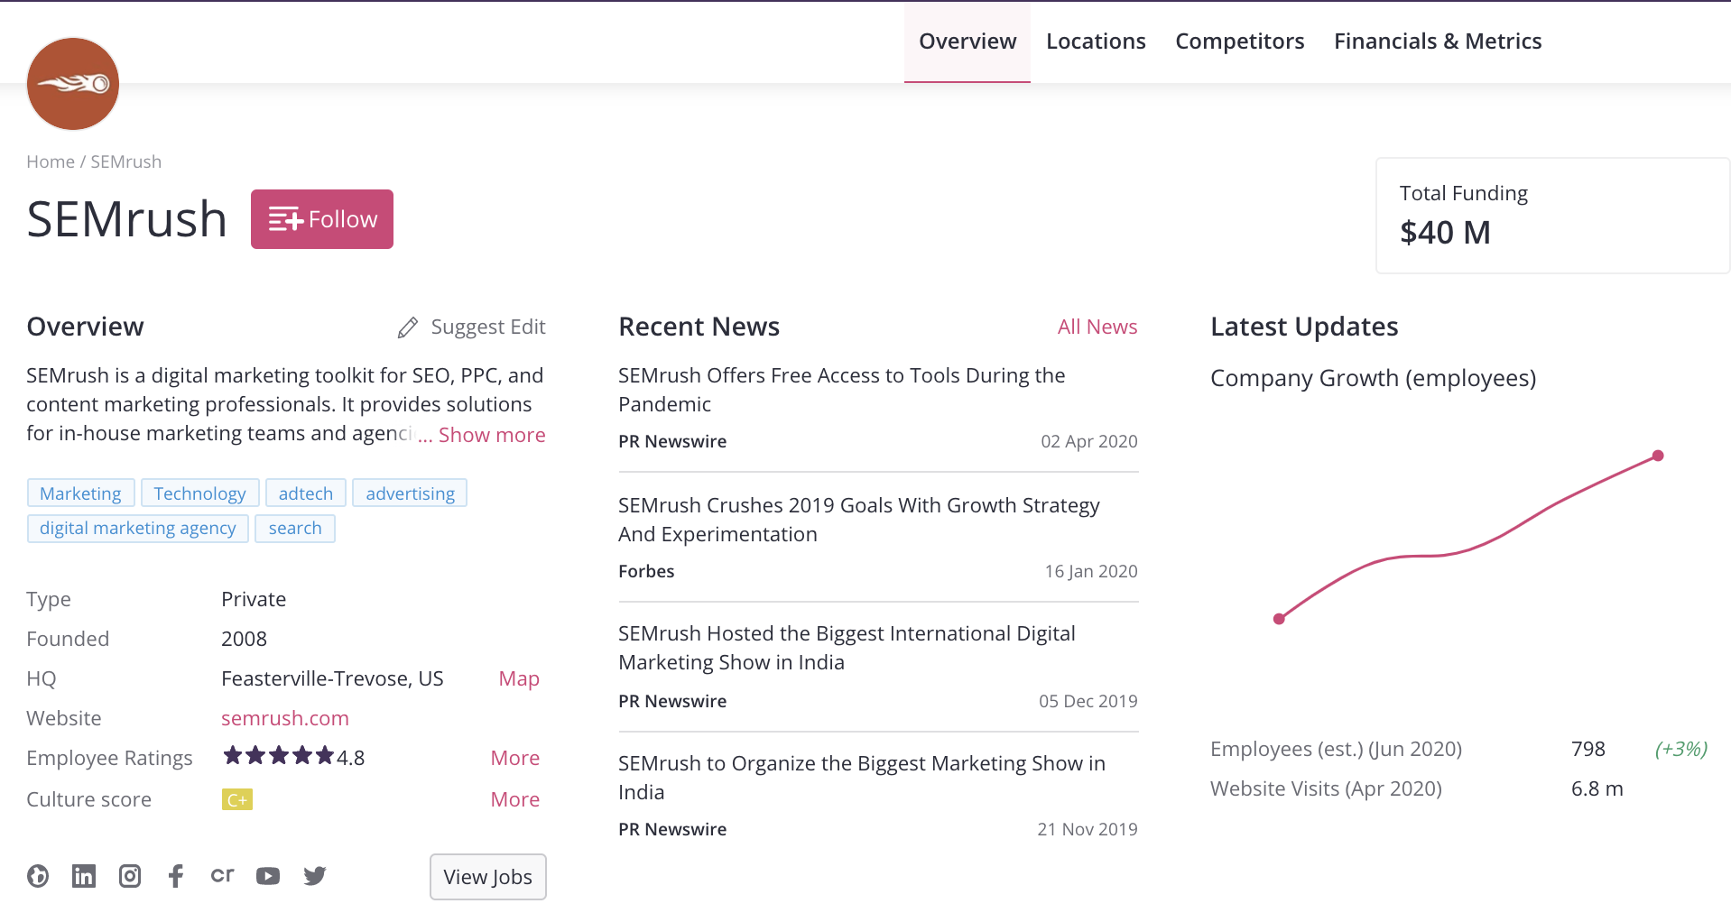Viewport: 1731px width, 922px height.
Task: Open the Financials & Metrics tab
Action: pyautogui.click(x=1438, y=41)
